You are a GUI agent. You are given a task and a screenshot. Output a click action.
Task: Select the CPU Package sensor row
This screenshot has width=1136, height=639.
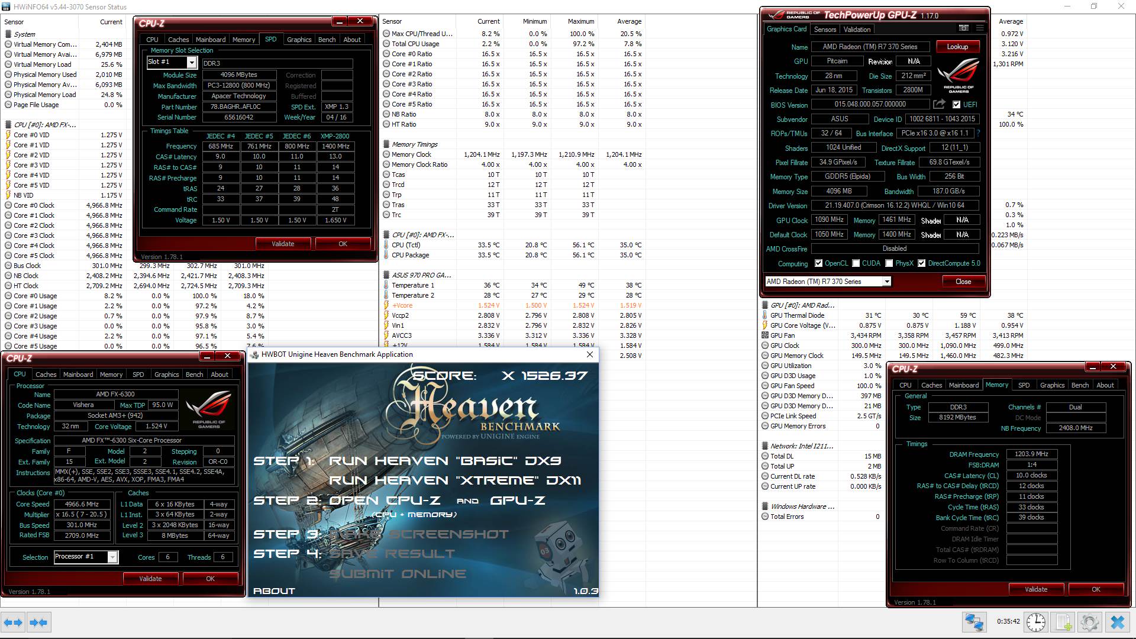(512, 255)
